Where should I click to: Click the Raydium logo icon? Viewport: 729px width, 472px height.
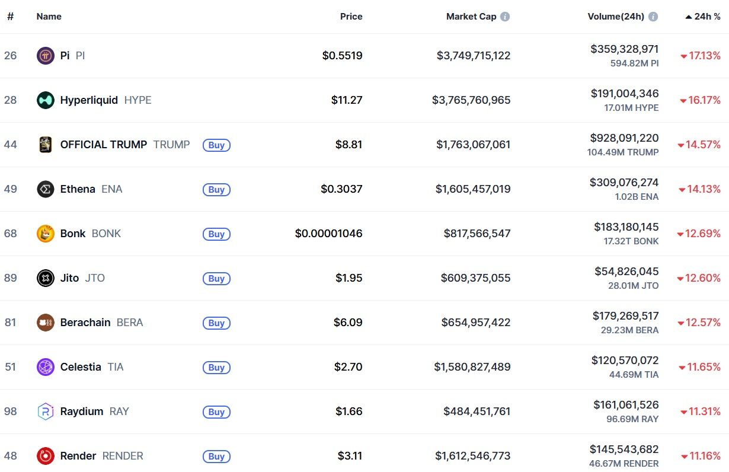(46, 412)
